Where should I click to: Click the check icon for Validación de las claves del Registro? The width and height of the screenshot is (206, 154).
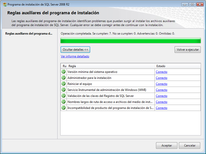[64, 96]
